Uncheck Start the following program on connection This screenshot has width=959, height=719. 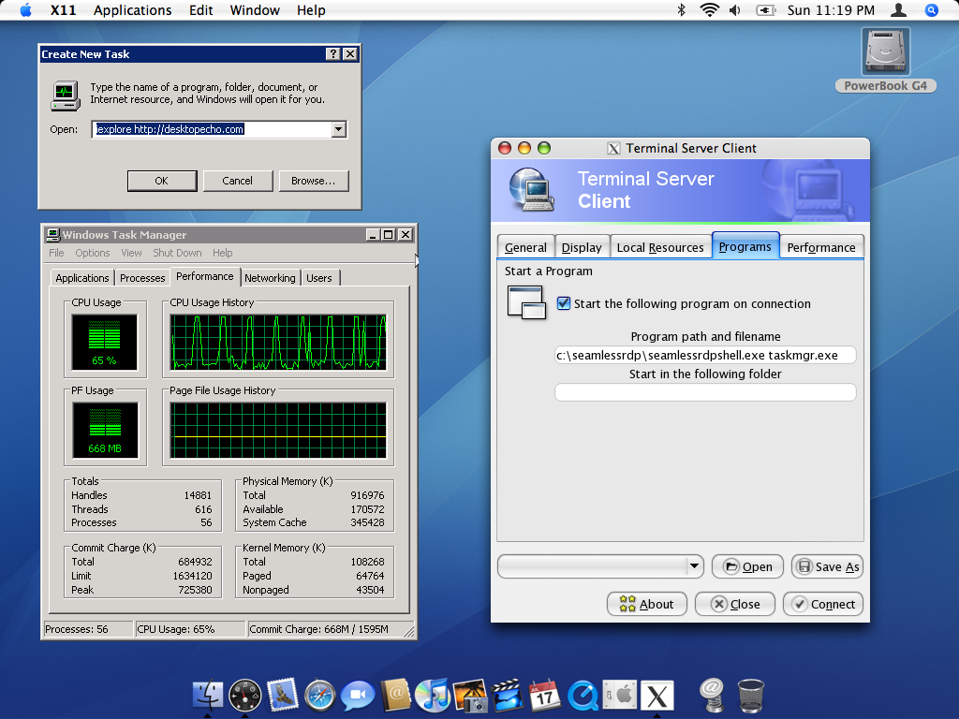(564, 303)
